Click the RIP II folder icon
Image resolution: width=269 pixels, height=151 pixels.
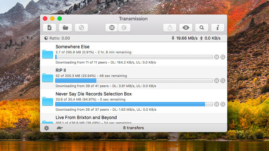click(48, 78)
